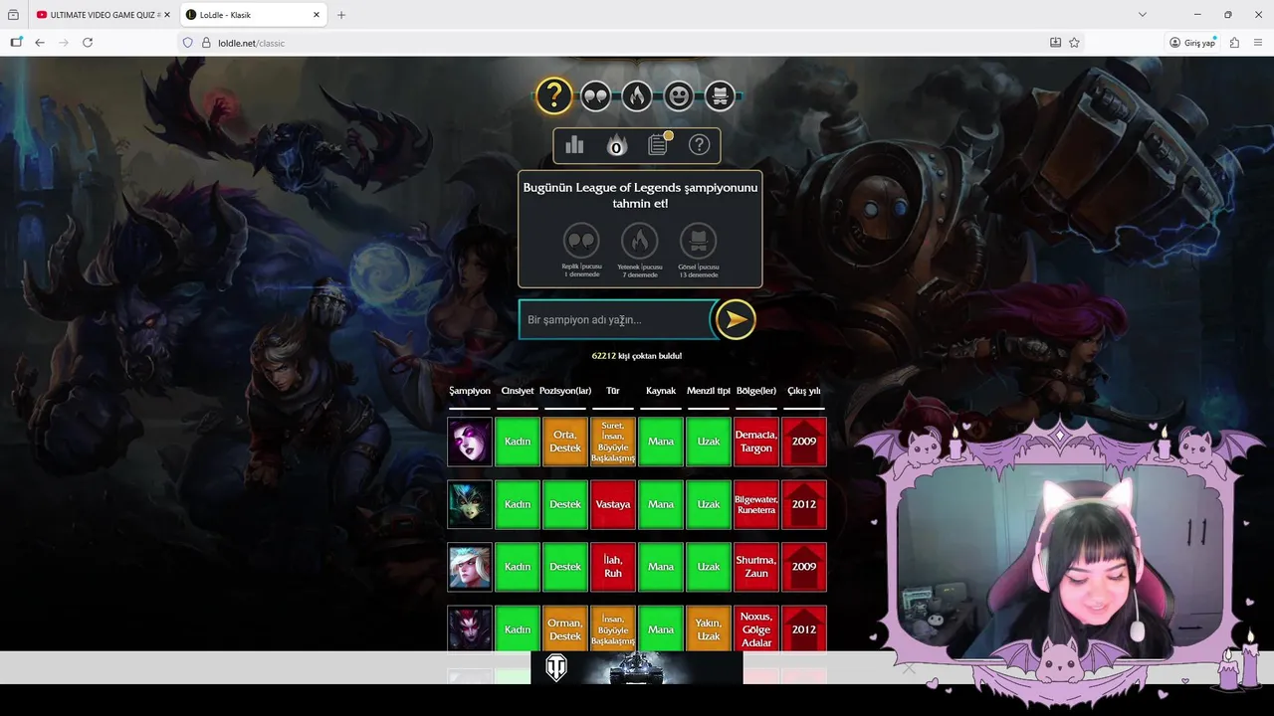Switch to the Splash art hat mode icon

click(x=720, y=95)
